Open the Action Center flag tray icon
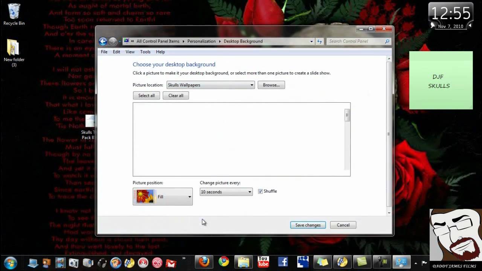The image size is (482, 271). coord(424,263)
